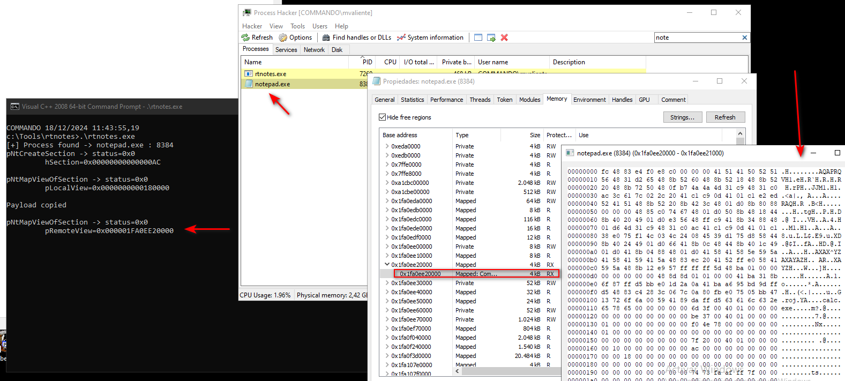Expand memory region 0x1fa0eda0000

tap(387, 201)
